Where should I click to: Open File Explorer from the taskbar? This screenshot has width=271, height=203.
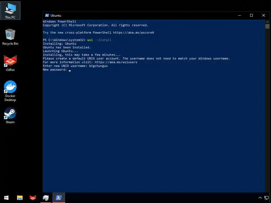[20, 198]
